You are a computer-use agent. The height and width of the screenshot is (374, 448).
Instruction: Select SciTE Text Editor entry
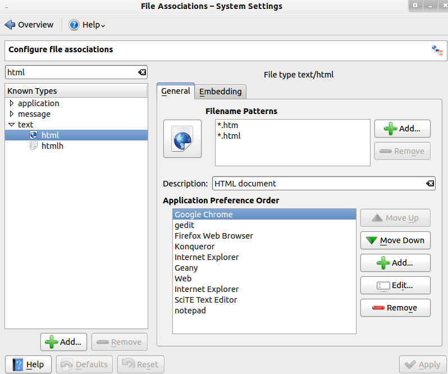pyautogui.click(x=264, y=300)
